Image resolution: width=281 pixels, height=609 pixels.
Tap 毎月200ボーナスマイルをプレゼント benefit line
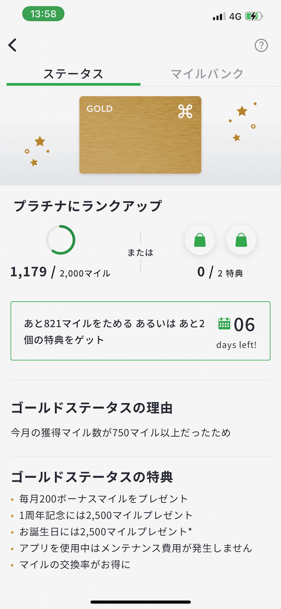click(104, 499)
